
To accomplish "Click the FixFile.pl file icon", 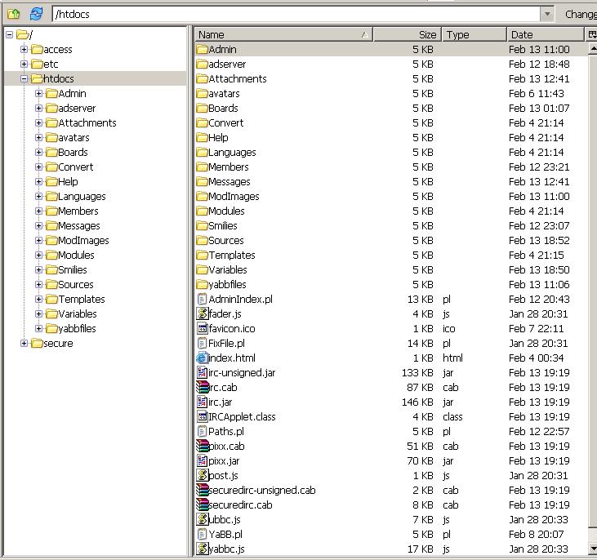I will tap(203, 344).
